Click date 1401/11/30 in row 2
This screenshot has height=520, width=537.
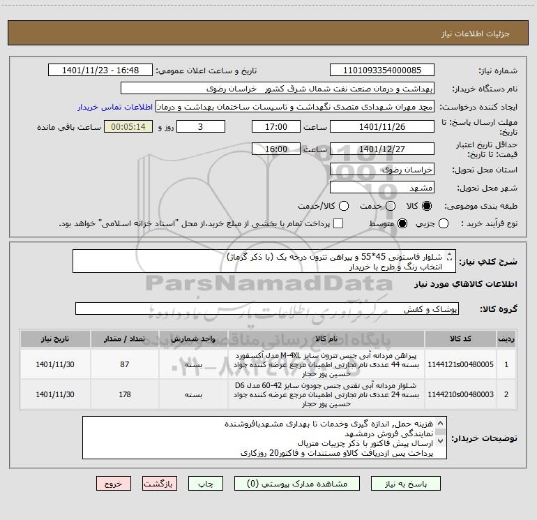55,394
